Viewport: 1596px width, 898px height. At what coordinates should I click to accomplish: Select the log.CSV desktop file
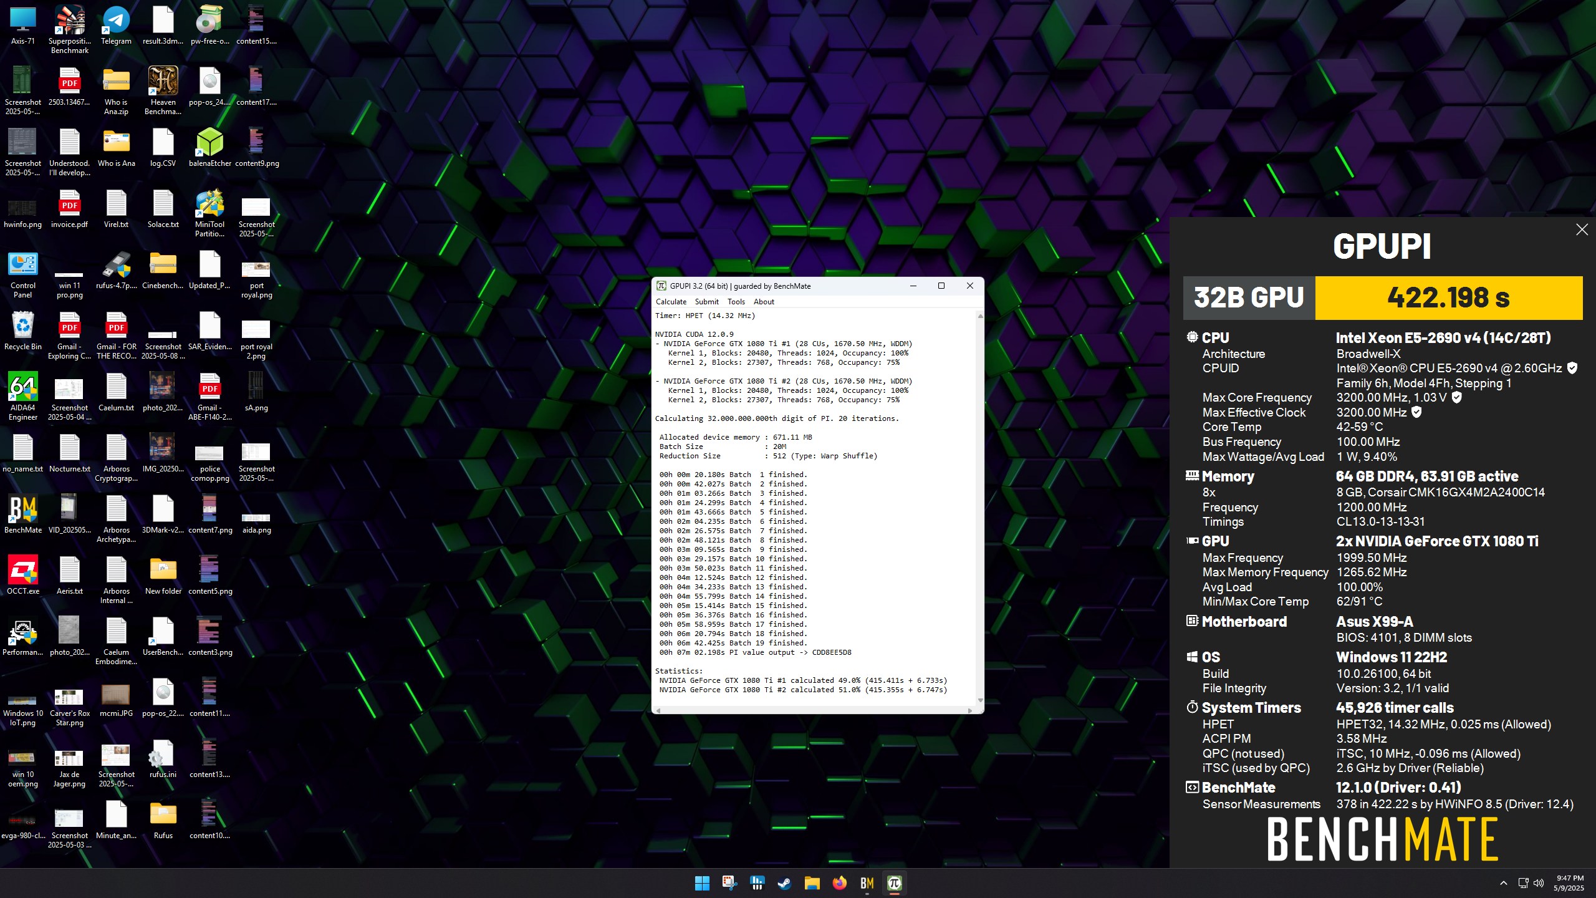[163, 147]
